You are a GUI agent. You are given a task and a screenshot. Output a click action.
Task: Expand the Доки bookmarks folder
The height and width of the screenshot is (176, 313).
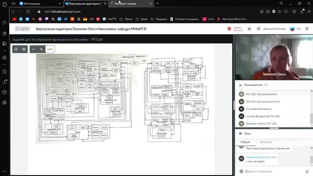[141, 19]
